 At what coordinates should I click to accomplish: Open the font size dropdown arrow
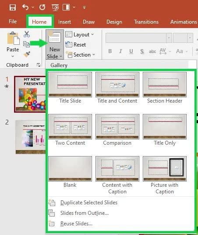click(190, 38)
